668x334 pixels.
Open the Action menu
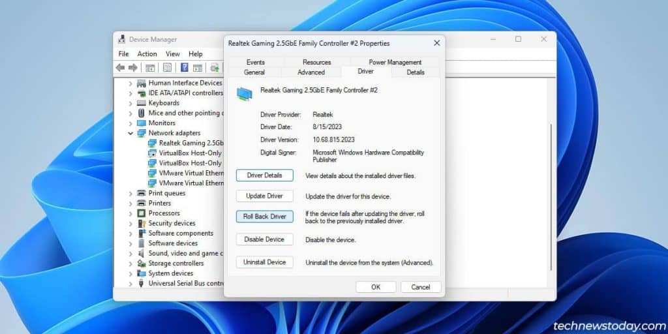(x=147, y=54)
